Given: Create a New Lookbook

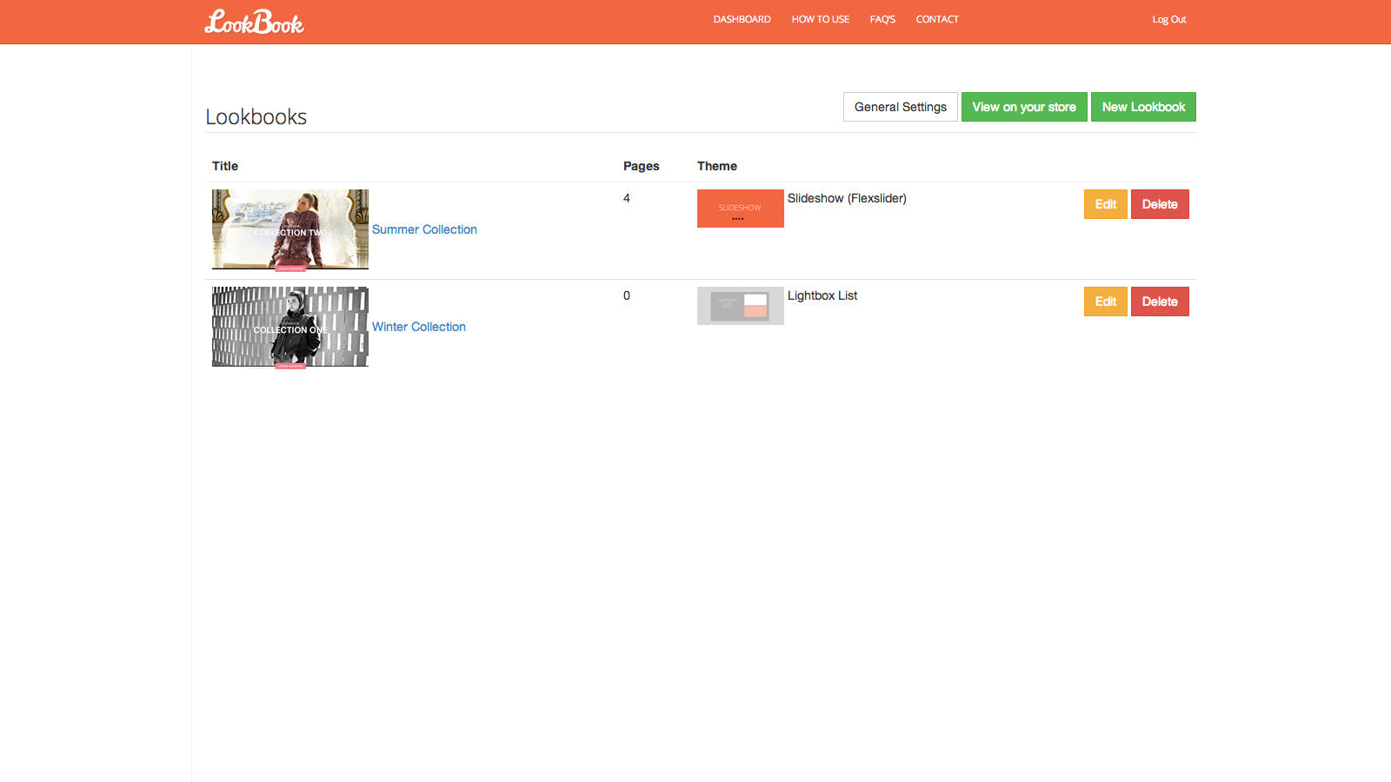Looking at the screenshot, I should [x=1143, y=107].
